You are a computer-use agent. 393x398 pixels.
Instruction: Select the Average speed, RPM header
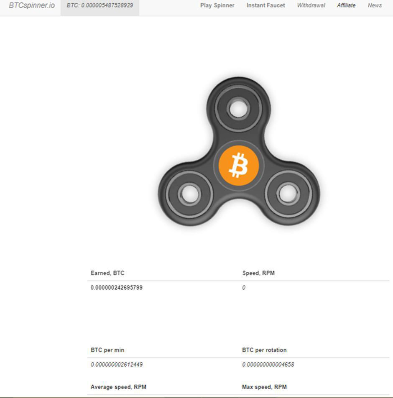(x=119, y=387)
